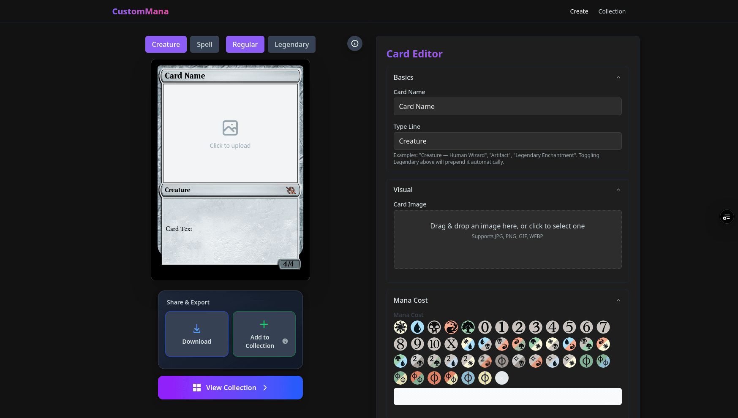The width and height of the screenshot is (738, 418).
Task: Click the Download button
Action: pos(197,334)
